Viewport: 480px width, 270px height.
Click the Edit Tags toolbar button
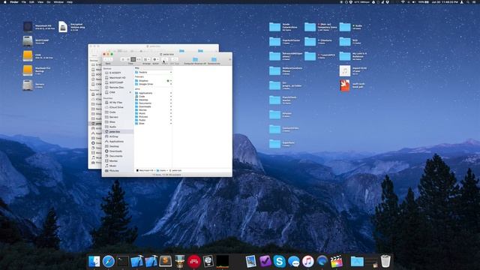(x=175, y=59)
